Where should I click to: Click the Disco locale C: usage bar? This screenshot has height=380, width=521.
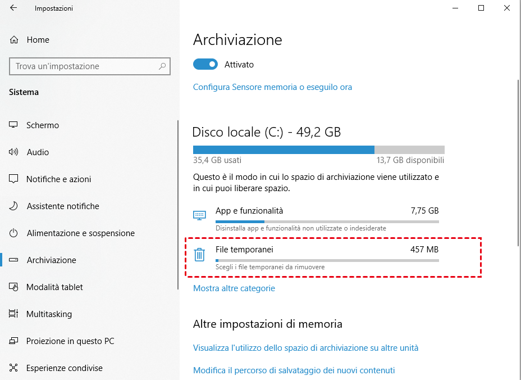[x=318, y=150]
